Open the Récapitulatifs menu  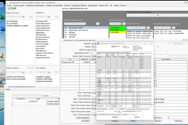(93, 5)
